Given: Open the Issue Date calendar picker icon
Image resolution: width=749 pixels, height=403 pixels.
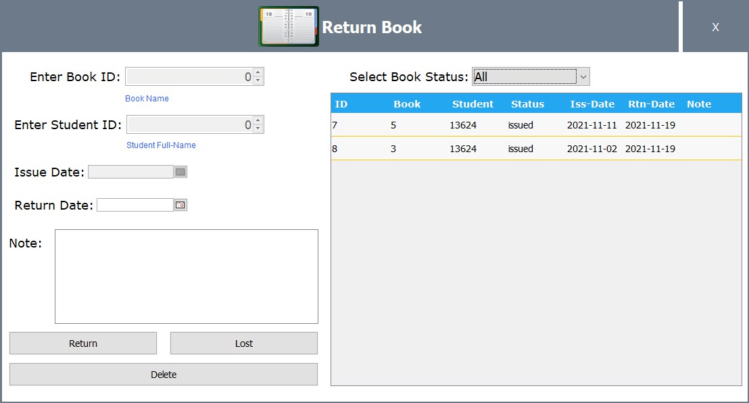Looking at the screenshot, I should click(180, 172).
